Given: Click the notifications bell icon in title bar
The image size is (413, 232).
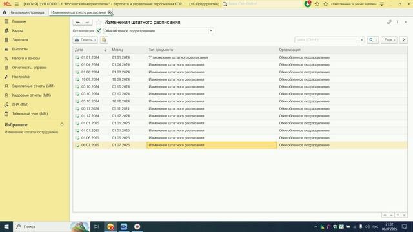Looking at the screenshot, I should click(308, 4).
